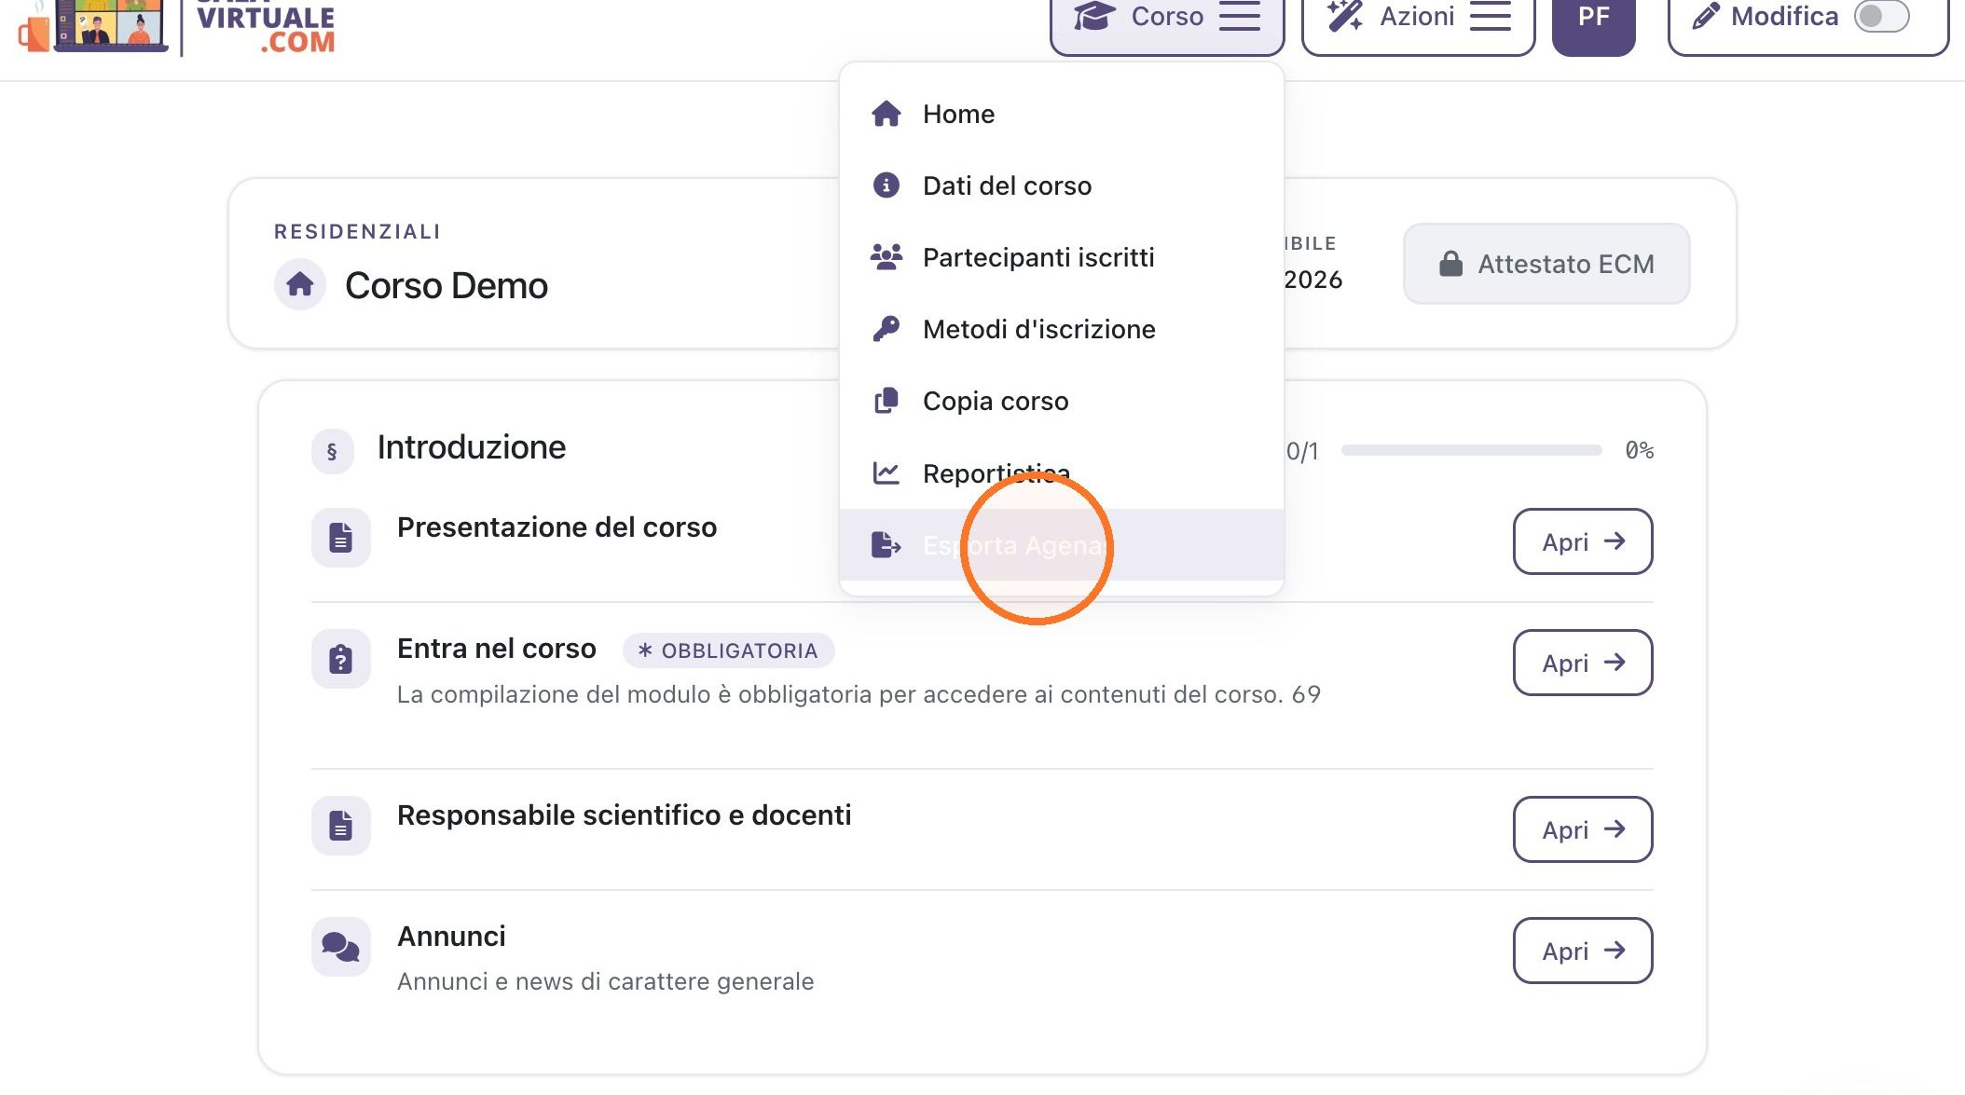Click the Introduzione progress bar
This screenshot has width=1965, height=1095.
coord(1471,450)
